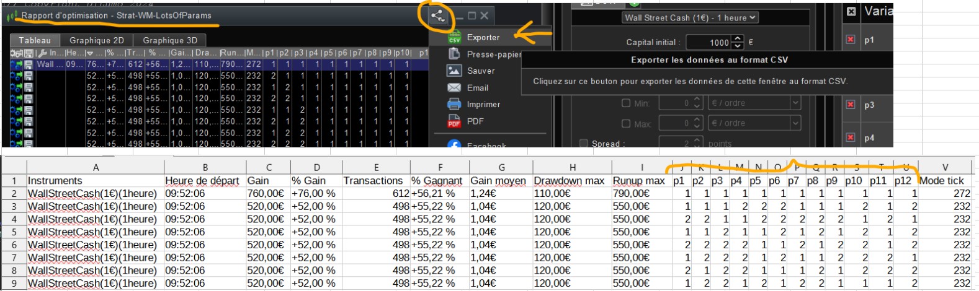The height and width of the screenshot is (291, 979).
Task: Click the Heure de départ header cell
Action: 205,181
